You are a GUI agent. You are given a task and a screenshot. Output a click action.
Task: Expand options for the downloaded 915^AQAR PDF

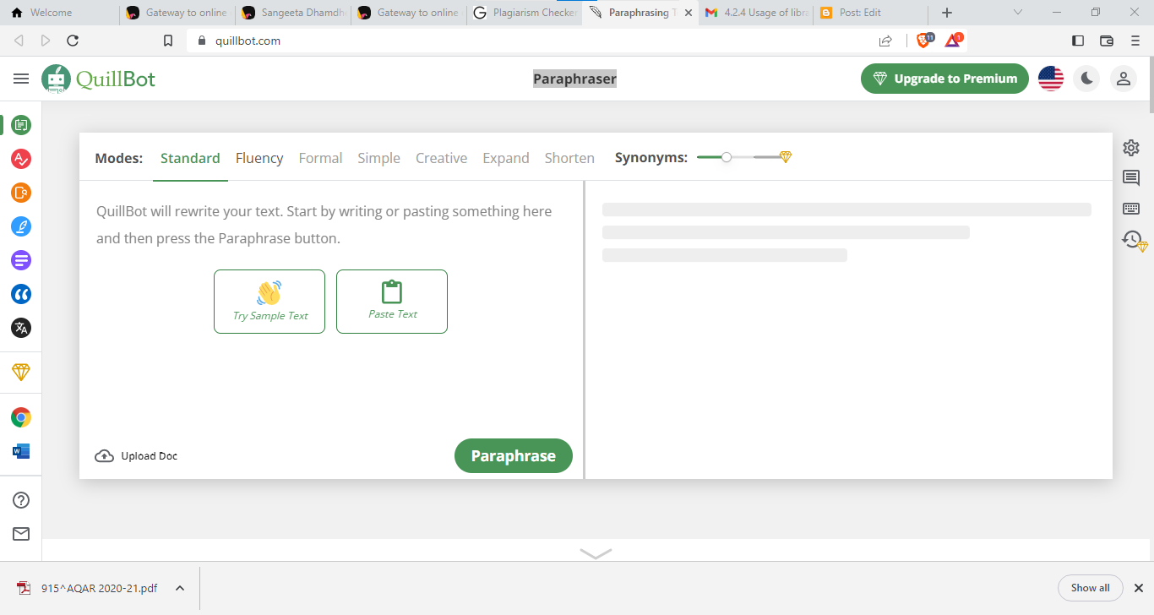[179, 588]
